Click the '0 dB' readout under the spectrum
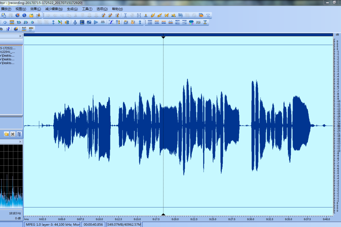Image resolution: width=341 pixels, height=227 pixels. (x=18, y=218)
